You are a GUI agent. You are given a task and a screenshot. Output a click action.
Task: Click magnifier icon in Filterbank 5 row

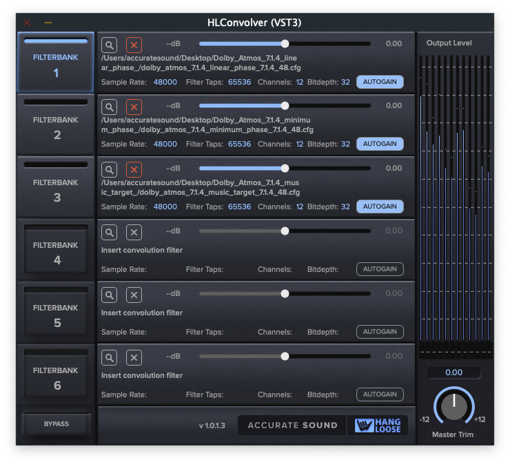(110, 295)
